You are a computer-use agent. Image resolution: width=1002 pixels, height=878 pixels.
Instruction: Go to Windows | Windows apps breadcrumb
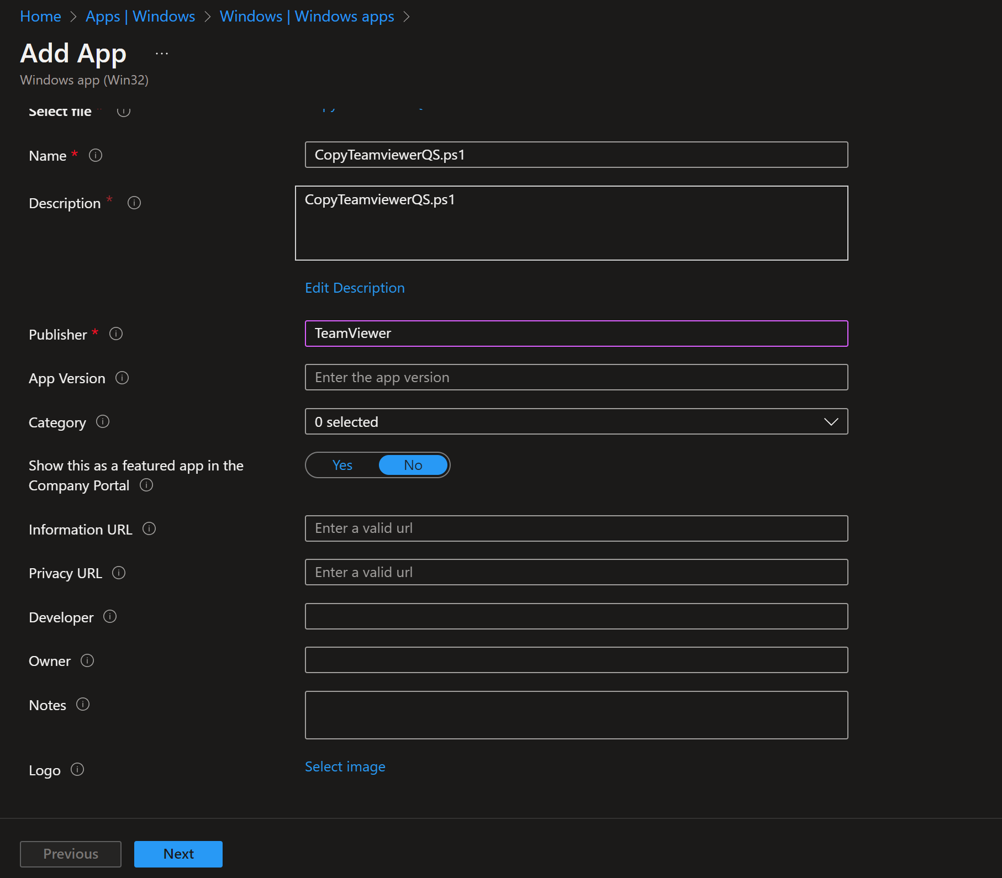coord(307,16)
